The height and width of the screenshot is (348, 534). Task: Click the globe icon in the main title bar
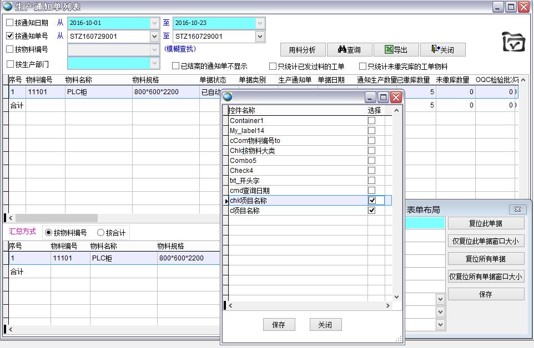7,7
